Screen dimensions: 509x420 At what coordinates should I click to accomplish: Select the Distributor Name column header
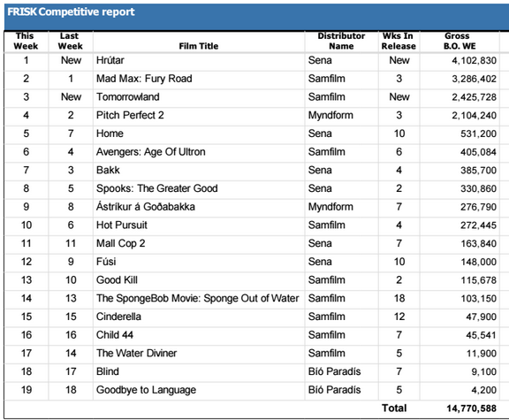341,41
